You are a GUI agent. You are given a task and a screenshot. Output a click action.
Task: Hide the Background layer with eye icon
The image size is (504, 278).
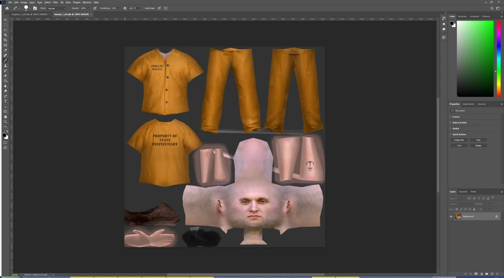click(x=451, y=216)
